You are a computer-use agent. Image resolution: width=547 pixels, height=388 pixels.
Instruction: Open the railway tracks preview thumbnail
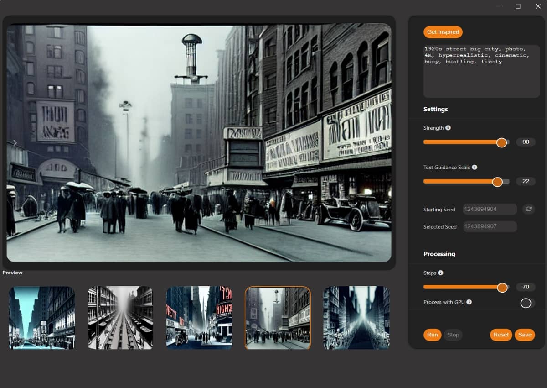(x=120, y=317)
